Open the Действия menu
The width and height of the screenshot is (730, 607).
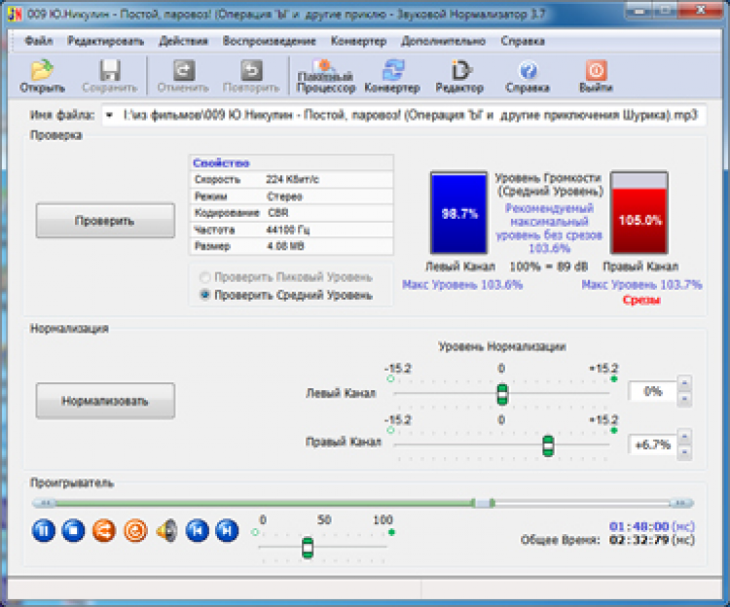pos(183,41)
